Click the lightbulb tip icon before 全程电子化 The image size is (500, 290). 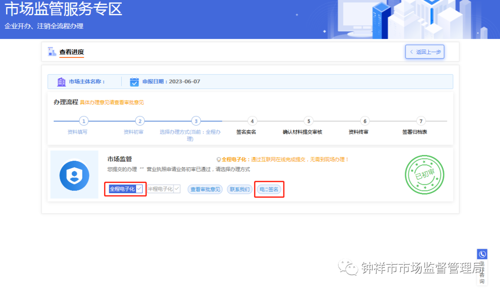coord(219,159)
